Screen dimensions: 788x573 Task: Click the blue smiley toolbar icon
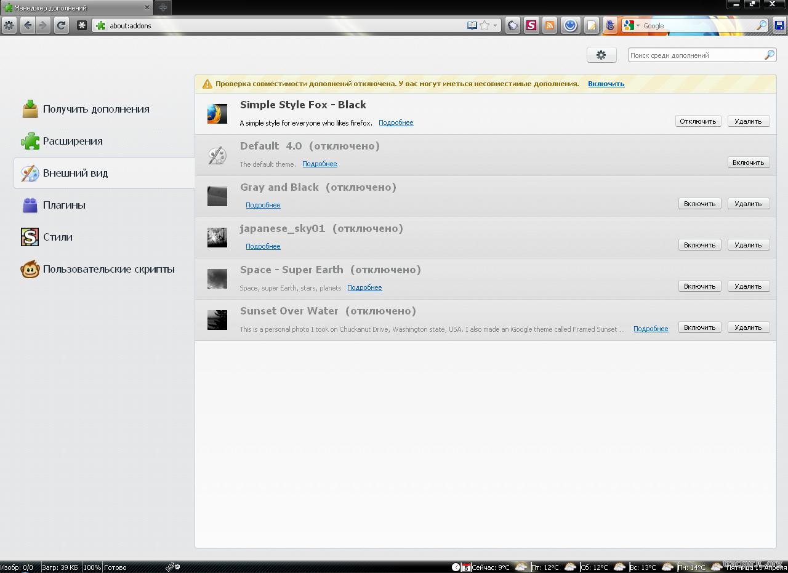pos(570,25)
